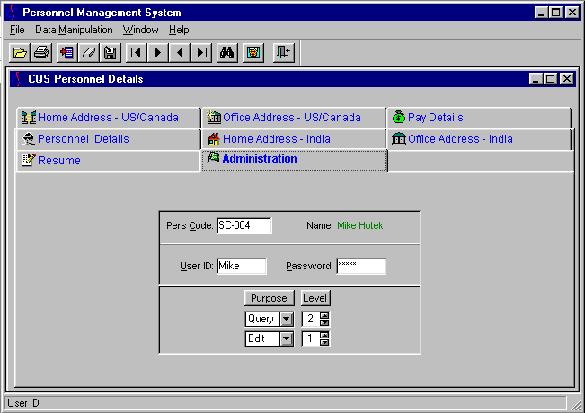Jump to the last record
The image size is (585, 413).
pyautogui.click(x=202, y=53)
